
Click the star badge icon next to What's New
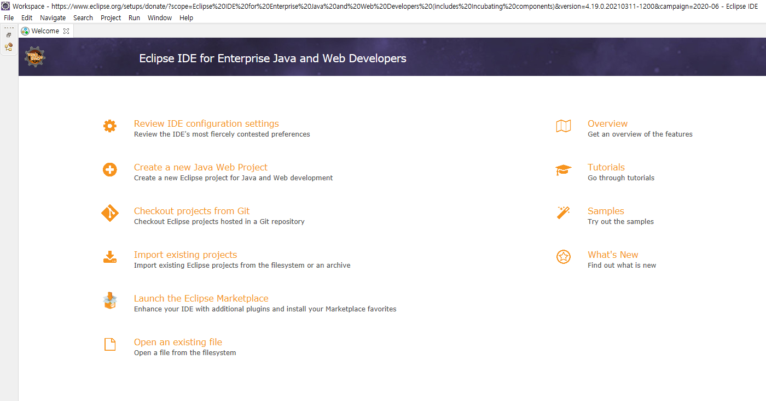coord(564,257)
